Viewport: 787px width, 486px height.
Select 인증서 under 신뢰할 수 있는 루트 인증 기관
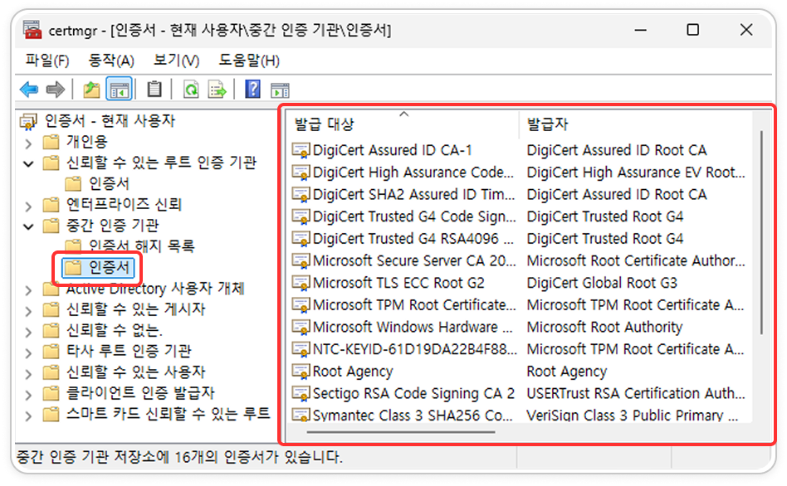(x=109, y=183)
